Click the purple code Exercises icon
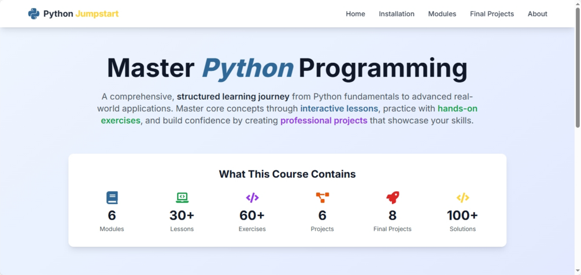Image resolution: width=581 pixels, height=275 pixels. (252, 198)
